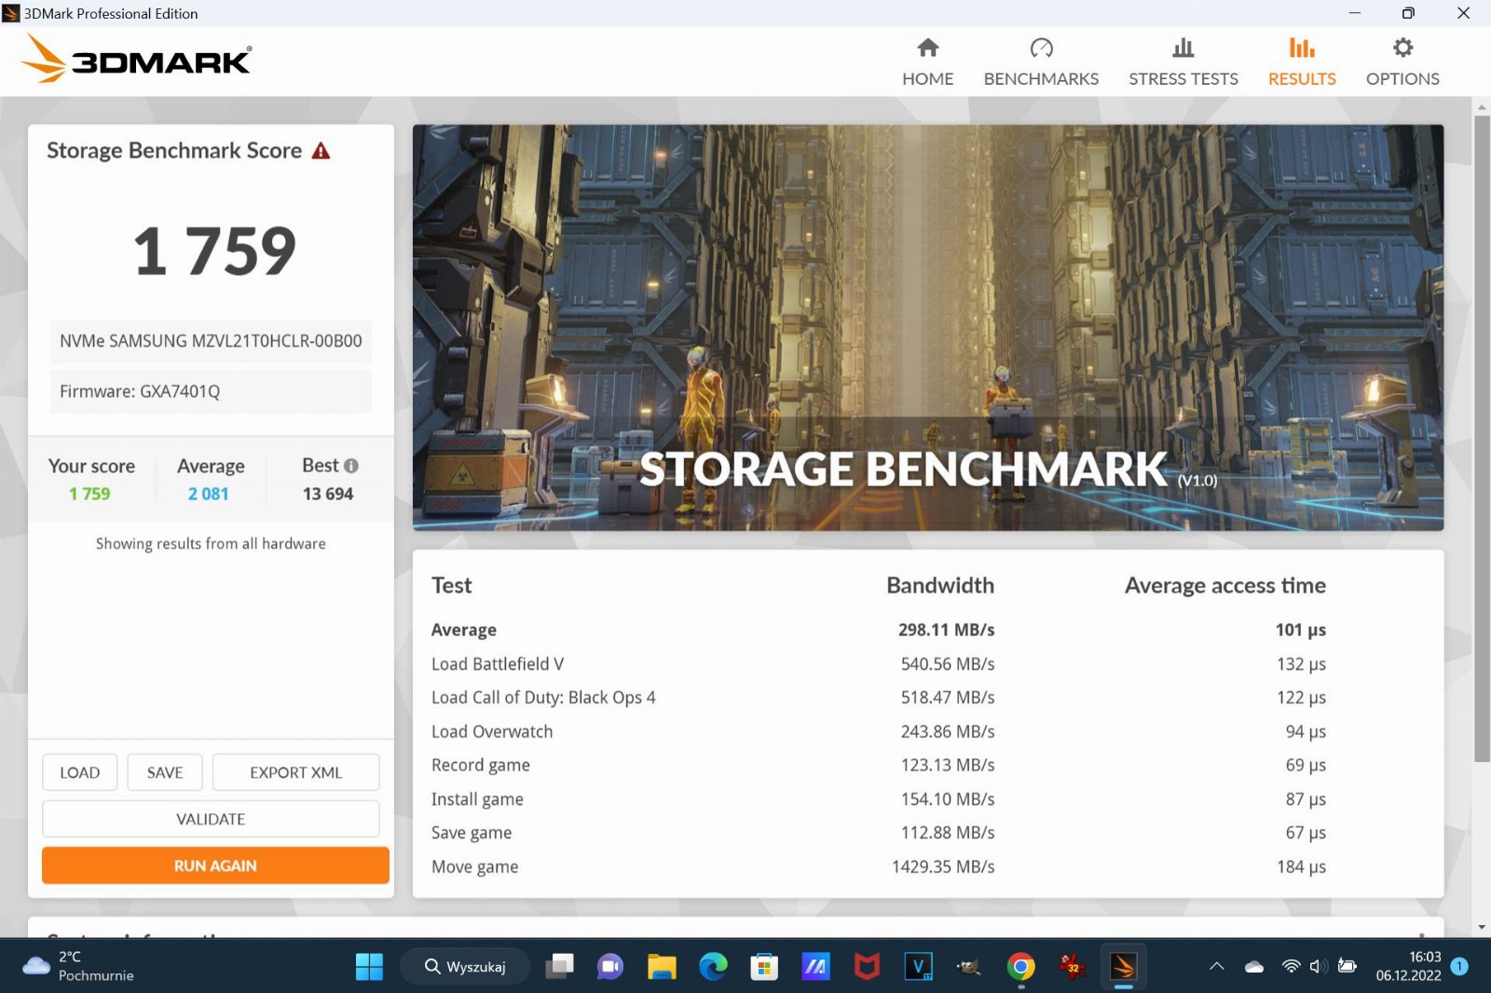Click the 540.56 MB/s bandwidth value
This screenshot has height=993, width=1491.
948,664
